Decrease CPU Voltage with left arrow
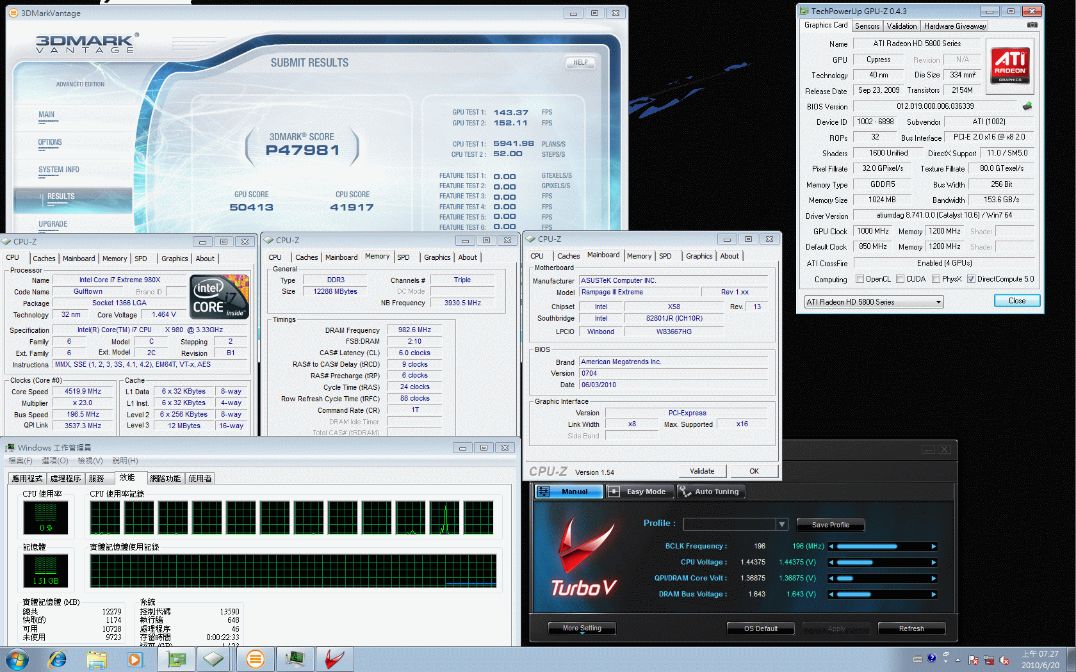 pos(831,563)
